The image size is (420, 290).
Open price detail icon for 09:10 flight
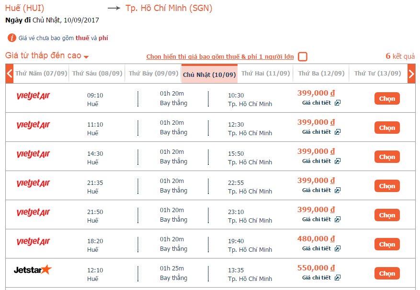coord(338,103)
